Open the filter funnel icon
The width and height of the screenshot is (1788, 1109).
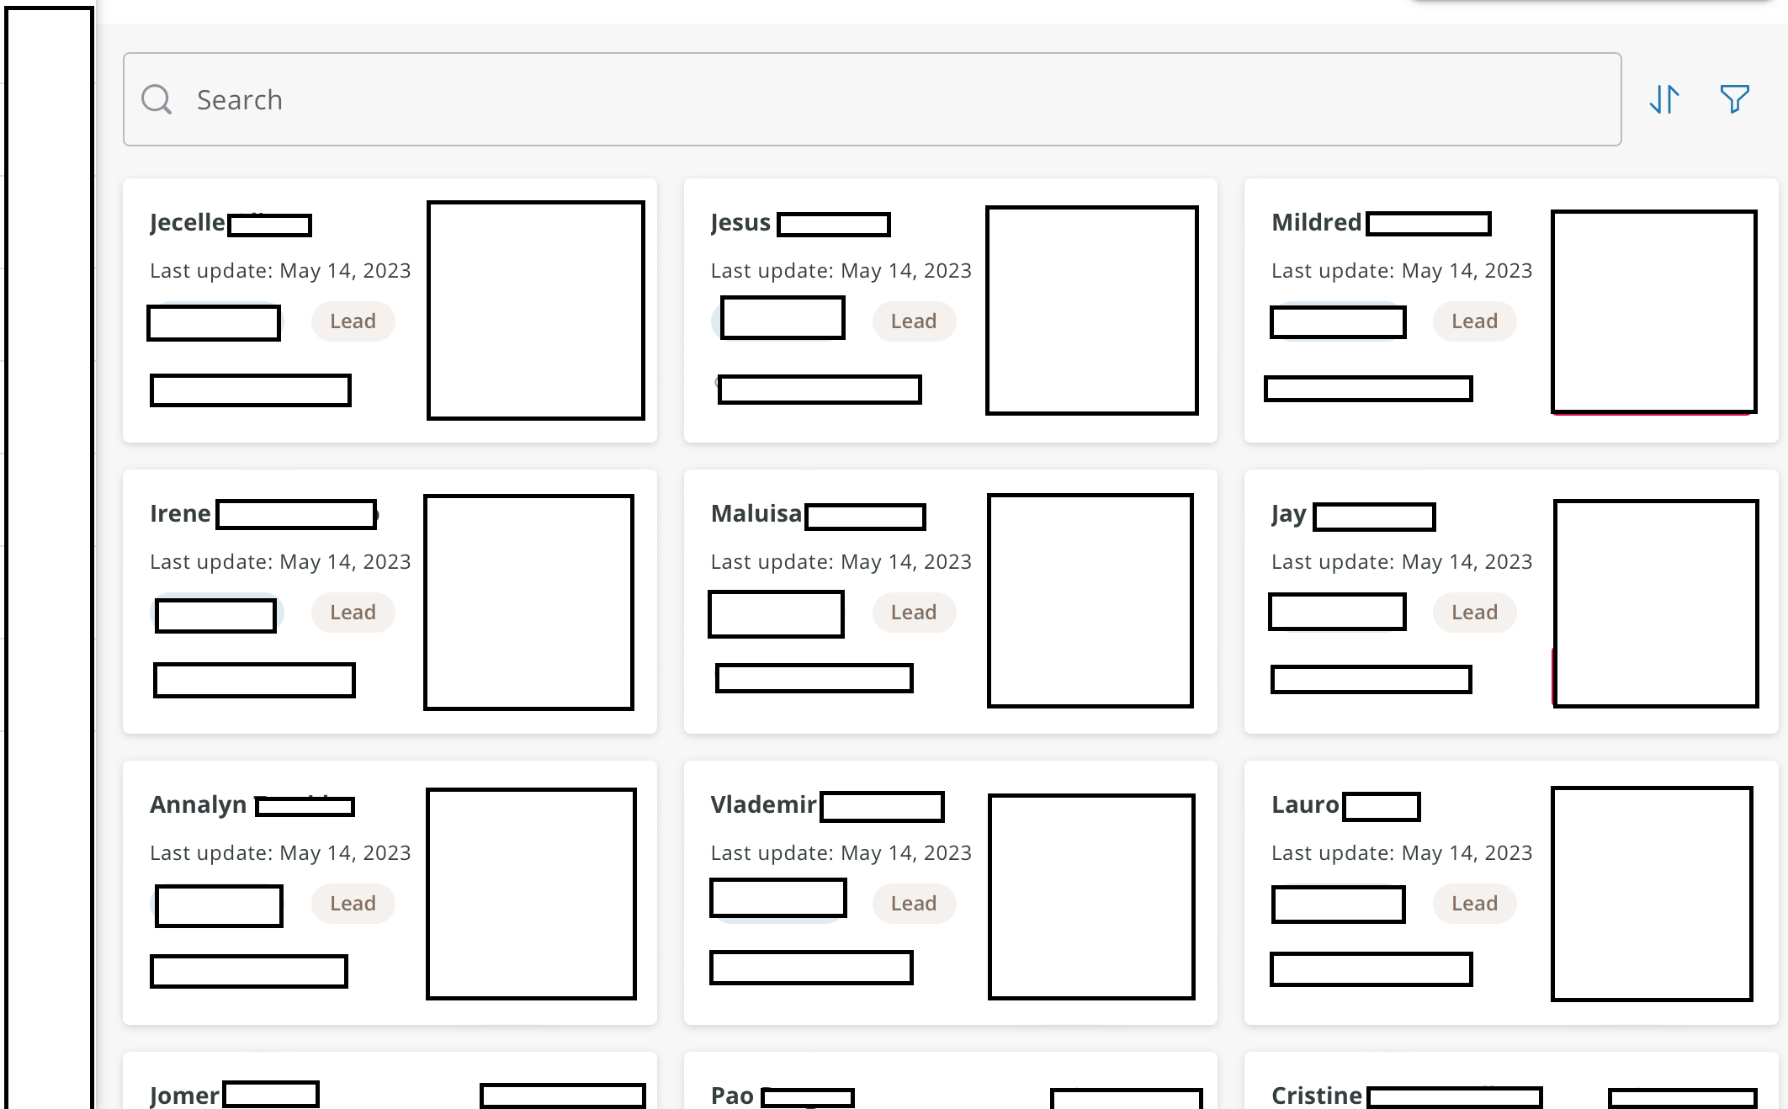1734,99
